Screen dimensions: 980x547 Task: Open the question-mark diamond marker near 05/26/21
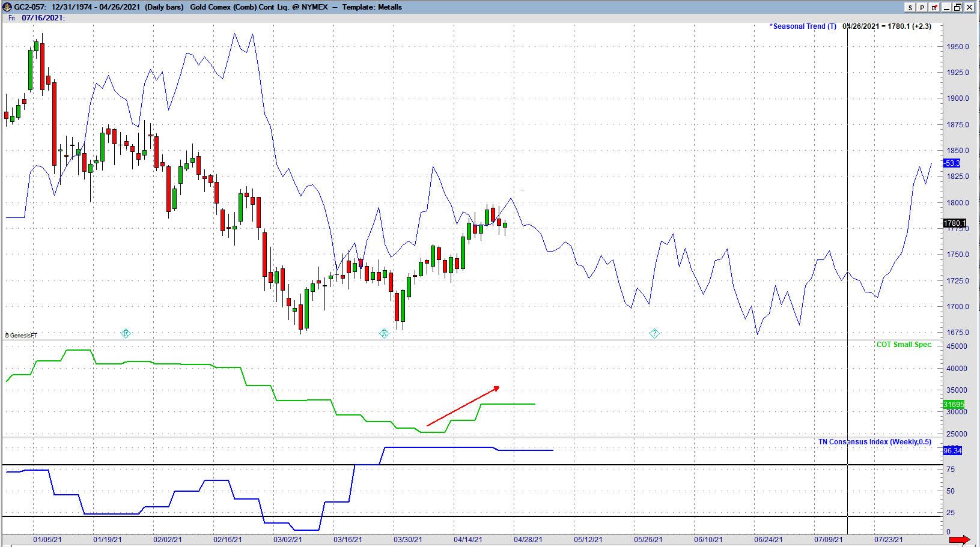(654, 333)
